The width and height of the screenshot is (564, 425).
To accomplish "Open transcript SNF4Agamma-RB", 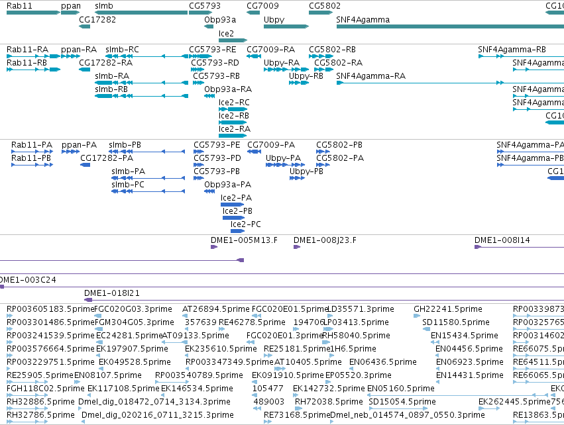I will (512, 49).
